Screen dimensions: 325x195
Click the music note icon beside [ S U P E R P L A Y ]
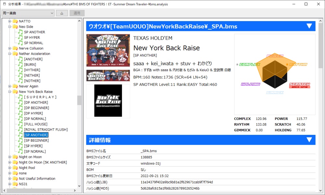(x=20, y=97)
